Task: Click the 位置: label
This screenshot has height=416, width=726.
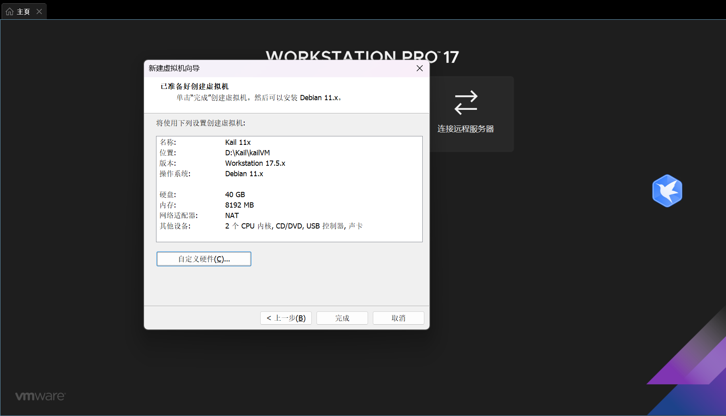Action: click(168, 153)
